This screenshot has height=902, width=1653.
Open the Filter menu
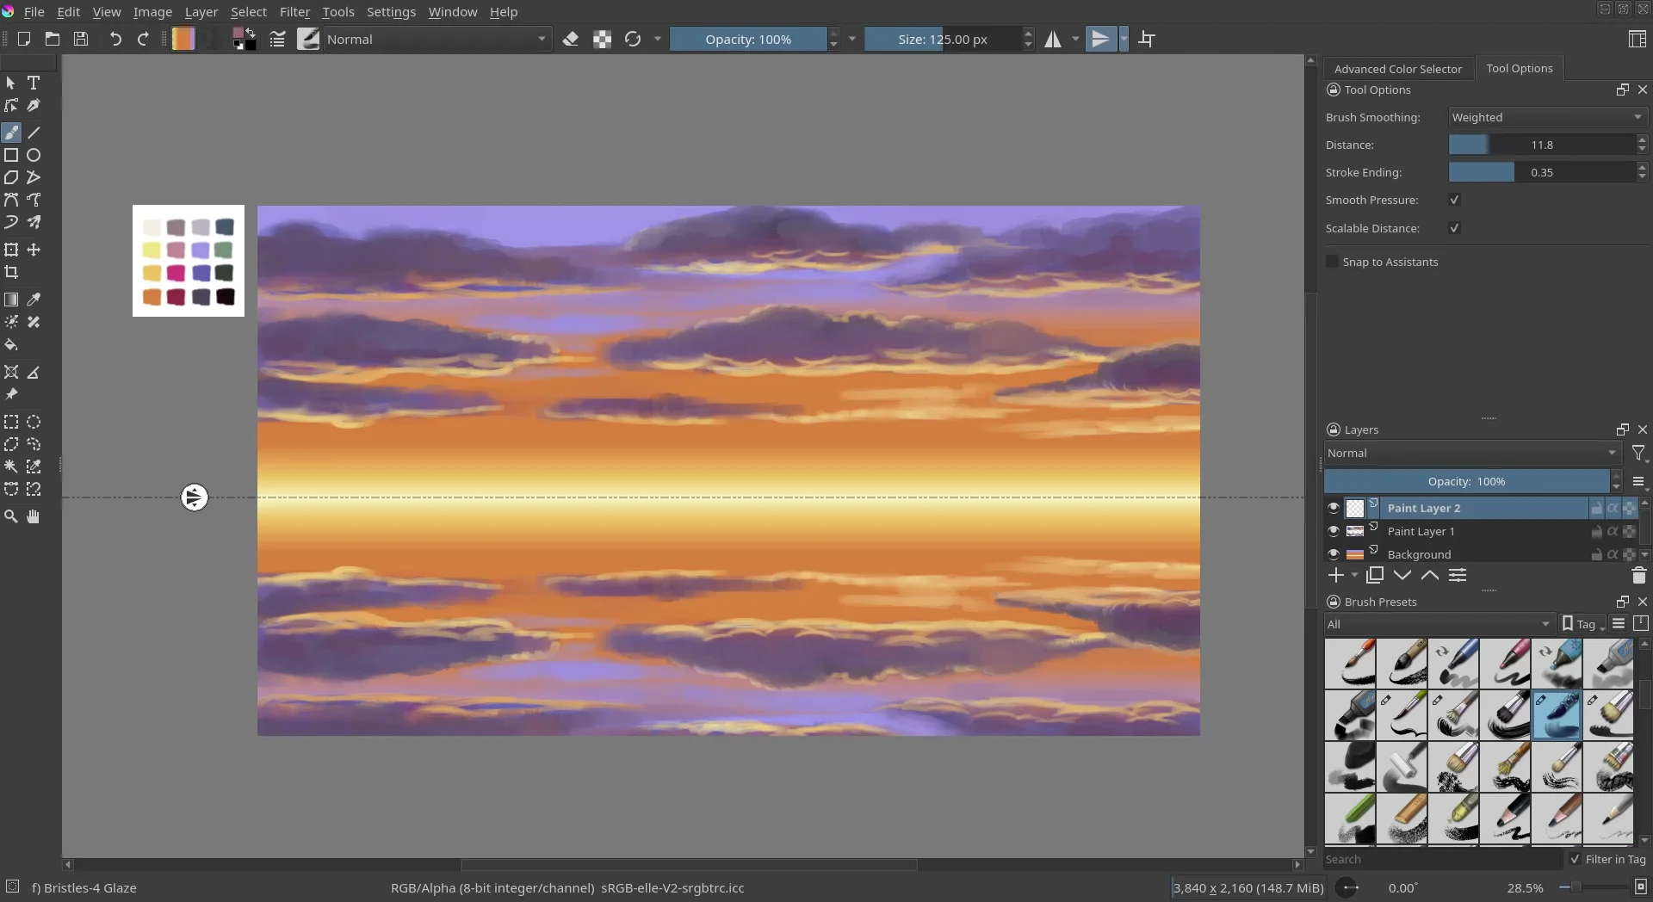(294, 12)
